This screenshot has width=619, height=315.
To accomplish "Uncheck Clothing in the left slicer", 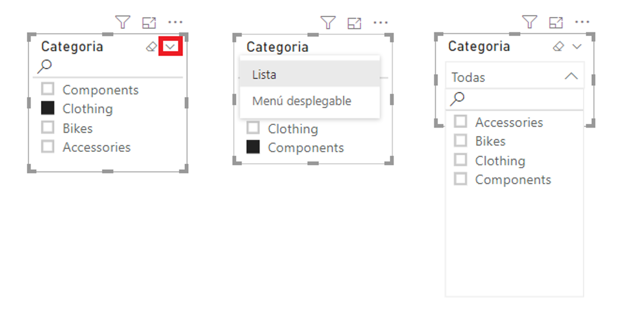I will point(48,108).
